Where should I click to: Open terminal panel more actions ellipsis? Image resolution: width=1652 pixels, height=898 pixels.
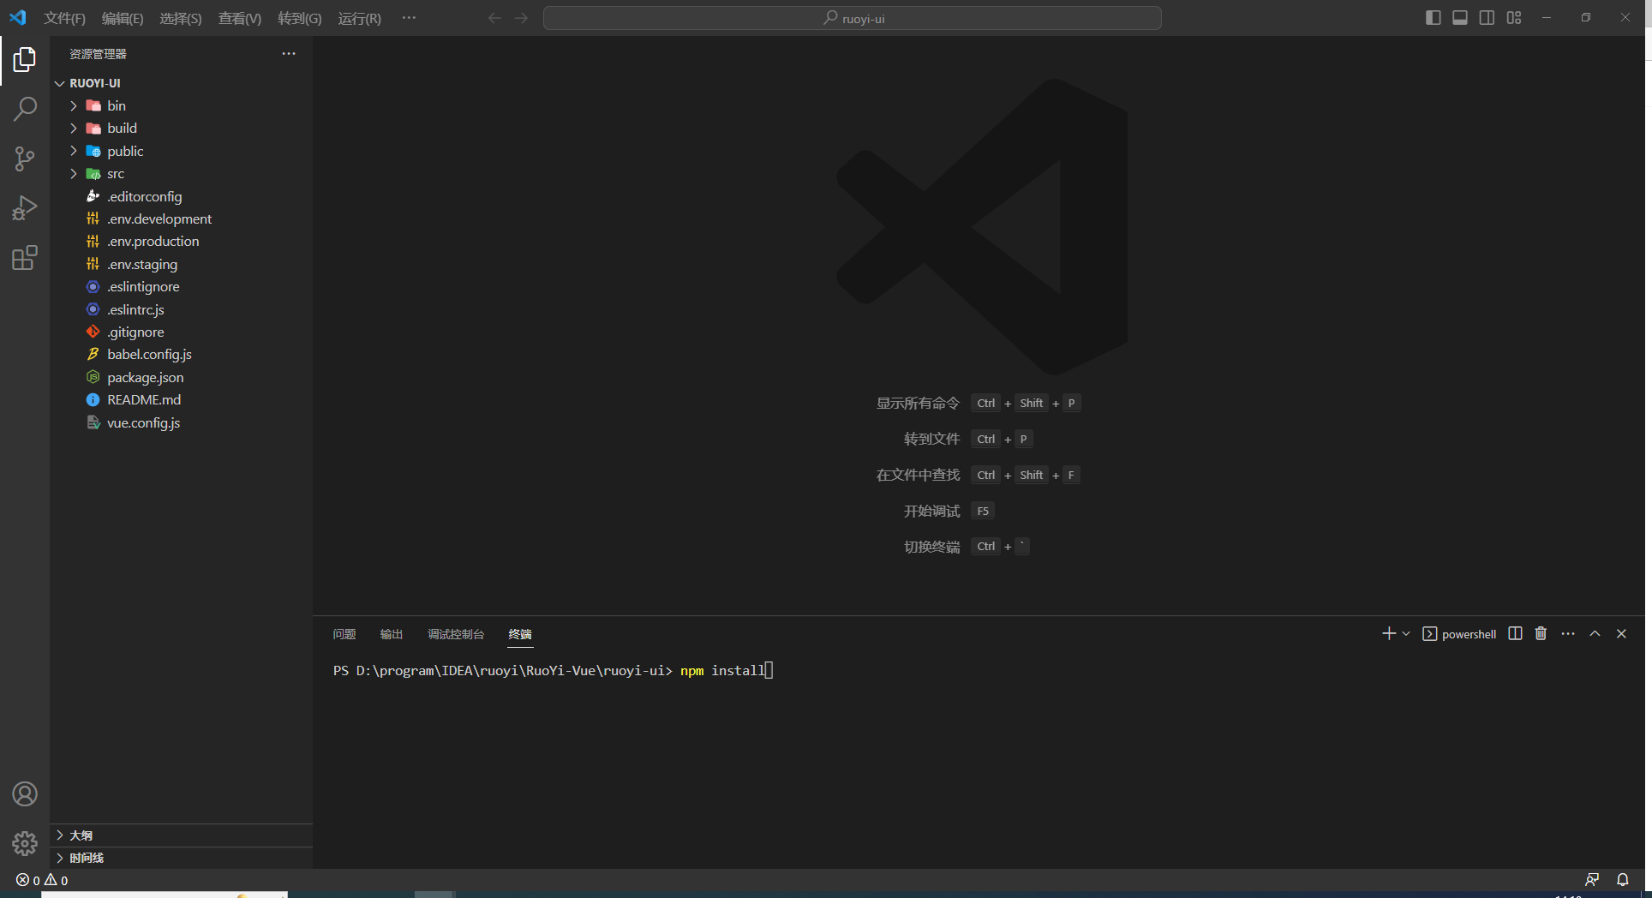click(x=1568, y=633)
